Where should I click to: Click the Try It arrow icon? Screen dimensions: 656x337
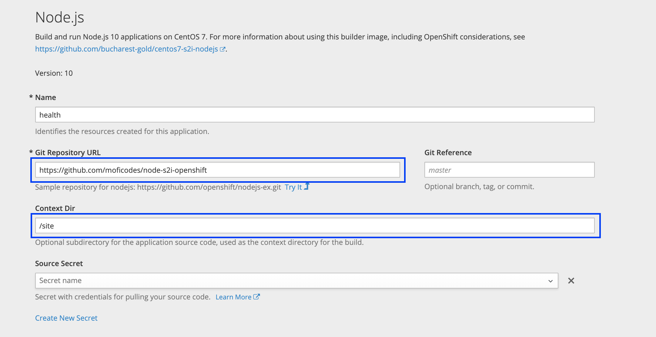[x=307, y=186]
